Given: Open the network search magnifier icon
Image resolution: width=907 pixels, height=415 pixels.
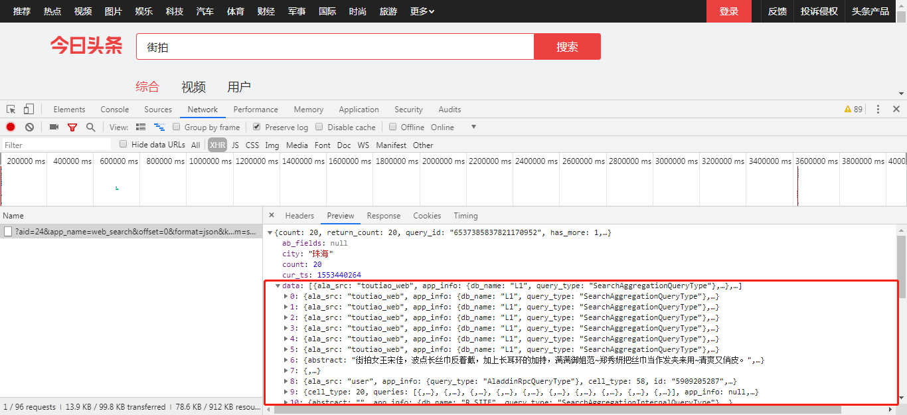Looking at the screenshot, I should pos(90,127).
